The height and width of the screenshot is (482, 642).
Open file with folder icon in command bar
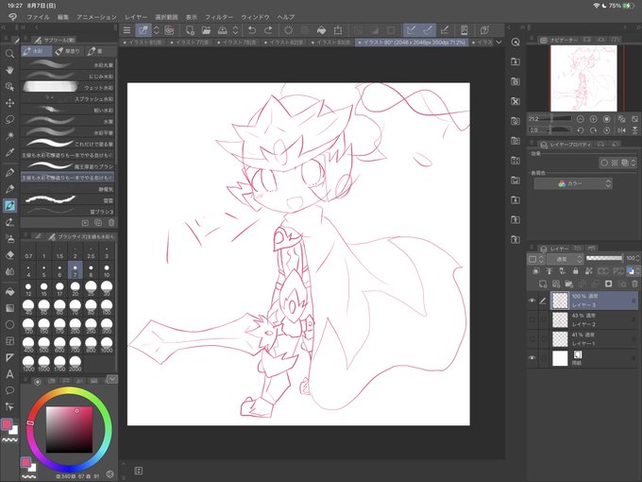tap(206, 30)
